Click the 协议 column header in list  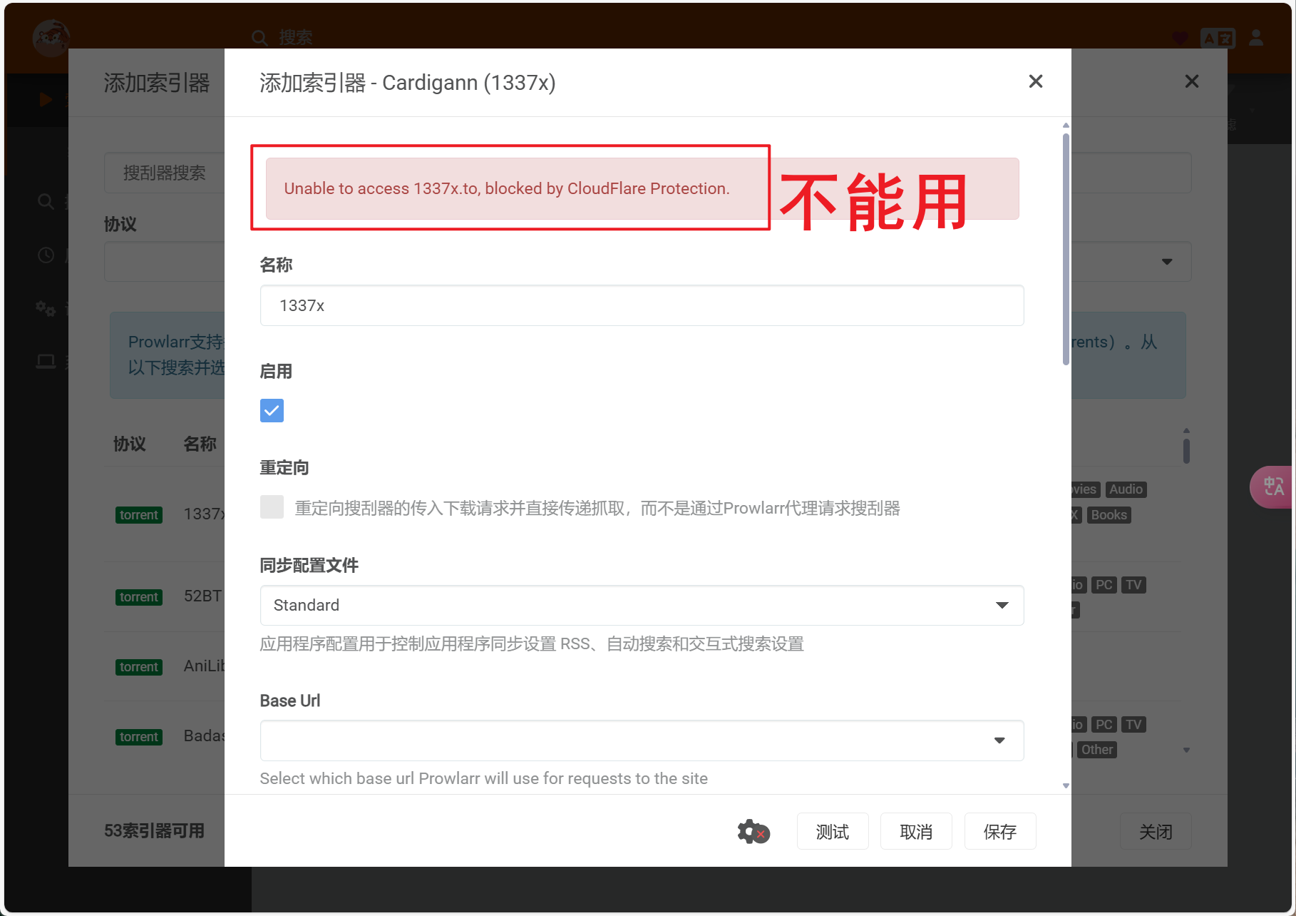(130, 444)
